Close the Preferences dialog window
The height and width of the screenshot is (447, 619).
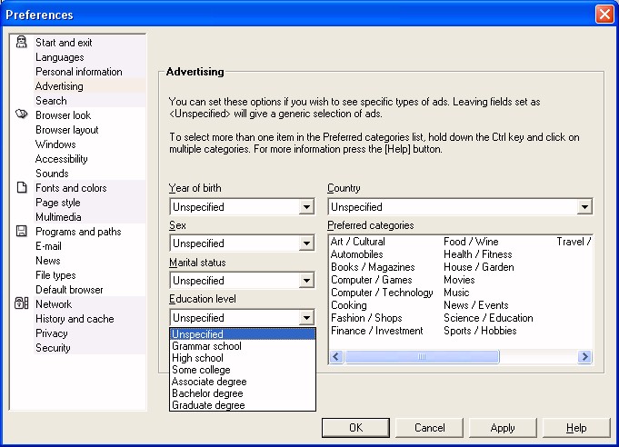[x=604, y=15]
